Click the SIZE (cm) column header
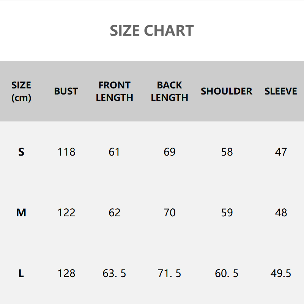The image size is (304, 304). point(21,91)
